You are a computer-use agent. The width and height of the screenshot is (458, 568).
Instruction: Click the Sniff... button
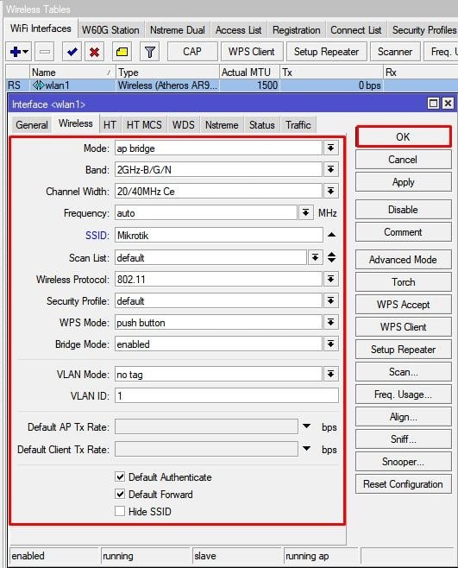click(x=403, y=439)
